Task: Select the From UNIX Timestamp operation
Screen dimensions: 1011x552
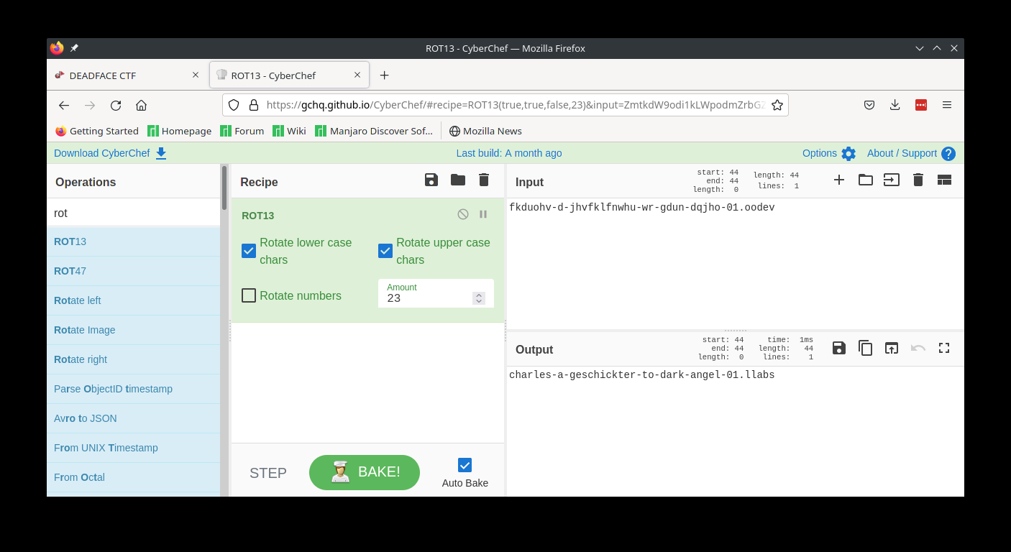Action: coord(134,448)
